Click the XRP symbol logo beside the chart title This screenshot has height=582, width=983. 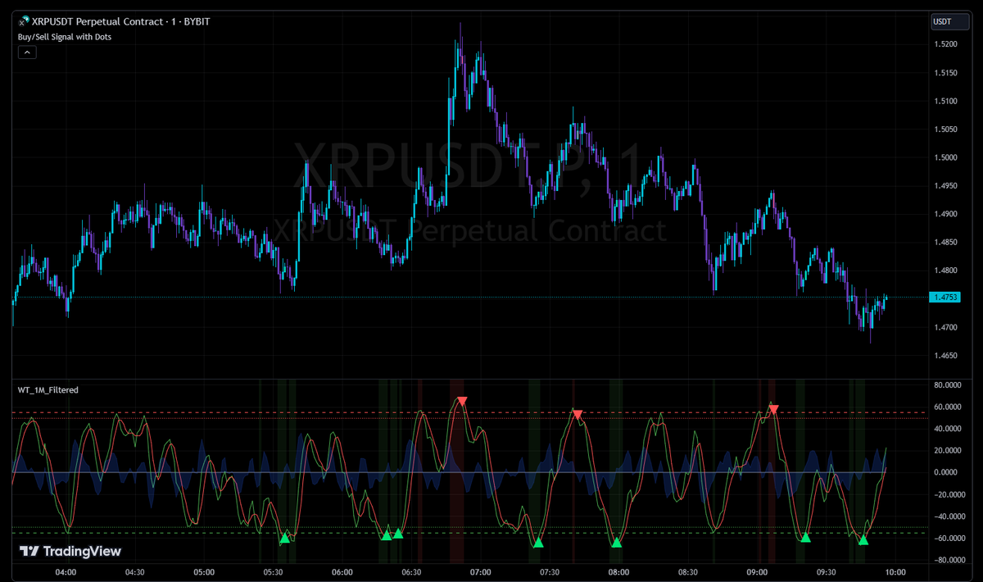pyautogui.click(x=23, y=20)
